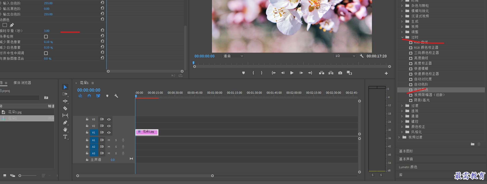Open the 基本声音 panel
The height and width of the screenshot is (184, 487).
406,159
